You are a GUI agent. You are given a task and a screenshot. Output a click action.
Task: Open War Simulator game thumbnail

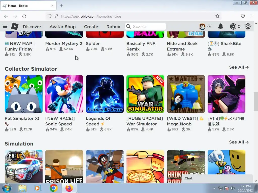(145, 94)
